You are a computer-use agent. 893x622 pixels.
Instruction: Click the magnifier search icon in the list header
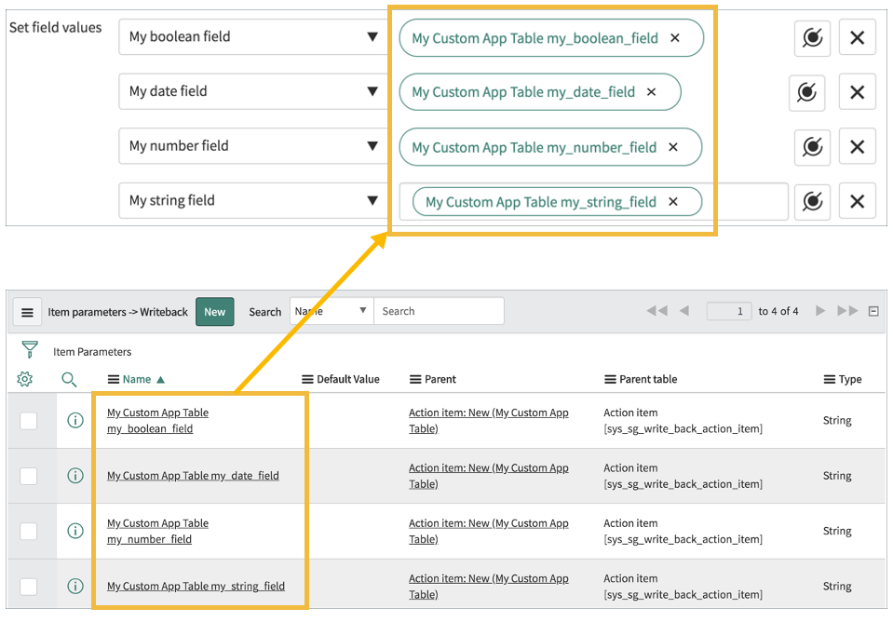pyautogui.click(x=69, y=379)
